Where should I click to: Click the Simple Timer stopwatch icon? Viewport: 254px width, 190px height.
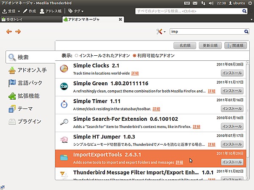[64, 104]
